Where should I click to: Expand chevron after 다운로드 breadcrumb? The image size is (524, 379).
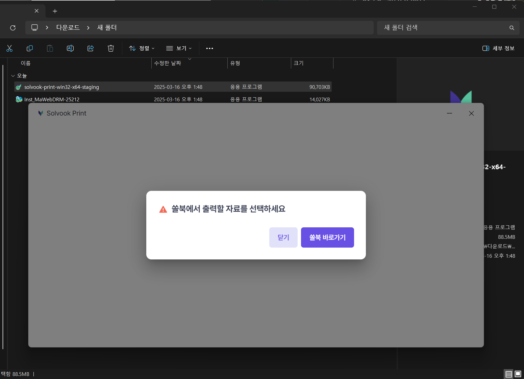click(x=88, y=28)
